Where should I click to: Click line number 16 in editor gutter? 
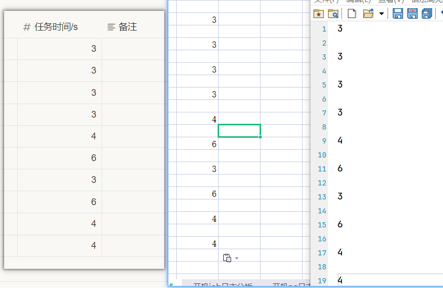click(322, 239)
